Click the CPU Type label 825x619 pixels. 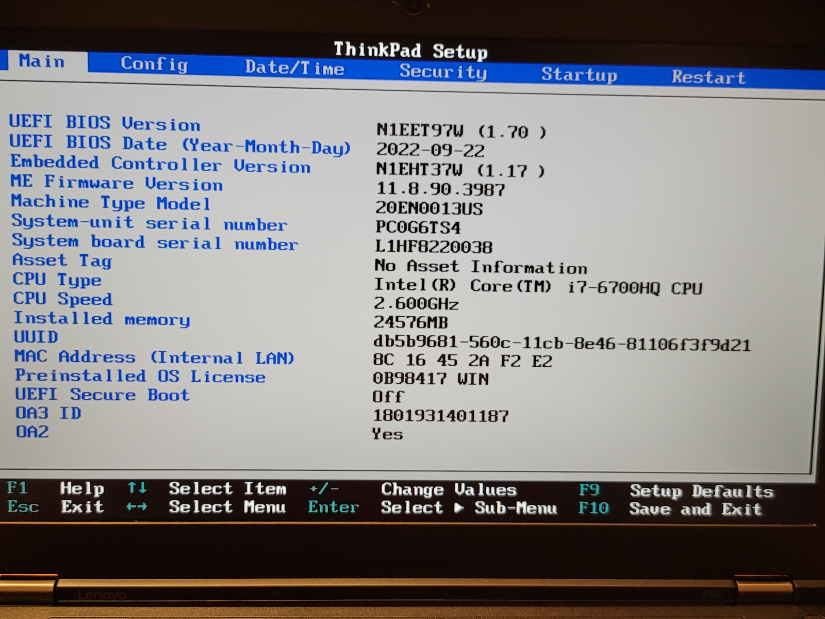point(57,280)
